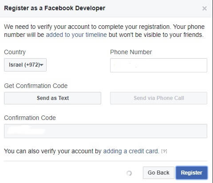Click the Phone Number label
This screenshot has height=183, width=213.
point(131,52)
